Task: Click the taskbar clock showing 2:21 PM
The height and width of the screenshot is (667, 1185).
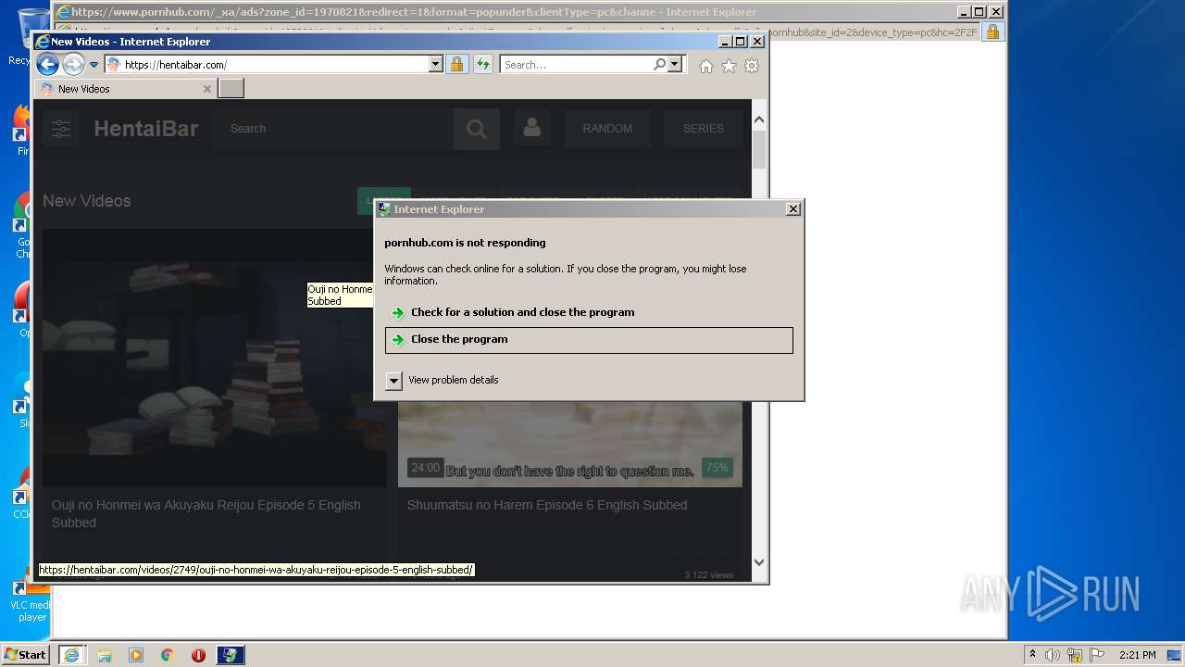Action: click(1137, 655)
